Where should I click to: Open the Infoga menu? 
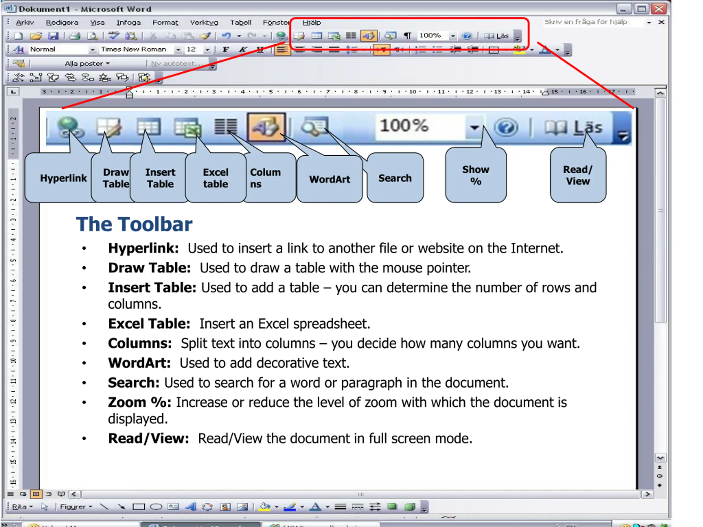point(129,23)
